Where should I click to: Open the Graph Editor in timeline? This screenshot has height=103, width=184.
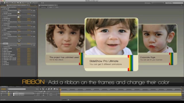[x=57, y=89]
